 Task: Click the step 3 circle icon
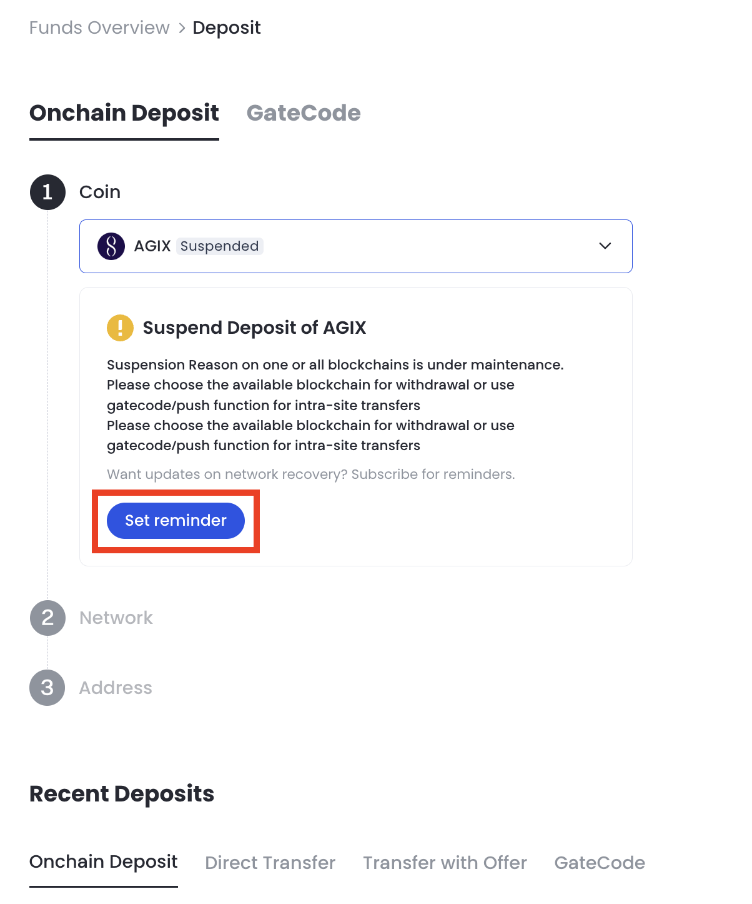47,688
